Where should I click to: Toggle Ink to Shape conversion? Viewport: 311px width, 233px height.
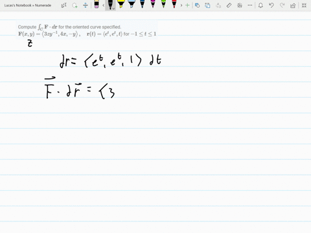(207, 5)
